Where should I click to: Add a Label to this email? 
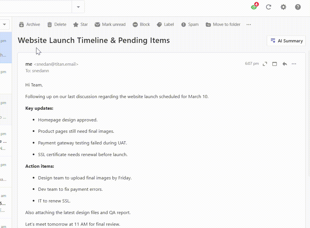pos(165,24)
